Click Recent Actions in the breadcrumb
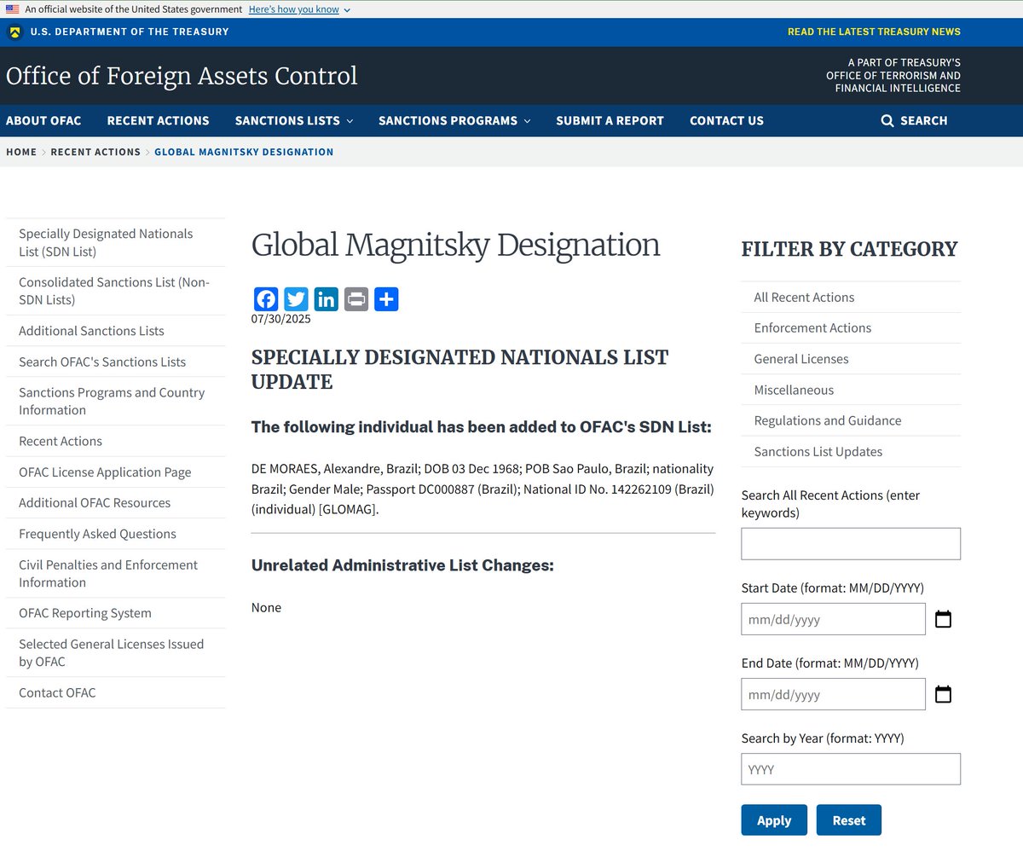Image resolution: width=1023 pixels, height=851 pixels. [95, 152]
